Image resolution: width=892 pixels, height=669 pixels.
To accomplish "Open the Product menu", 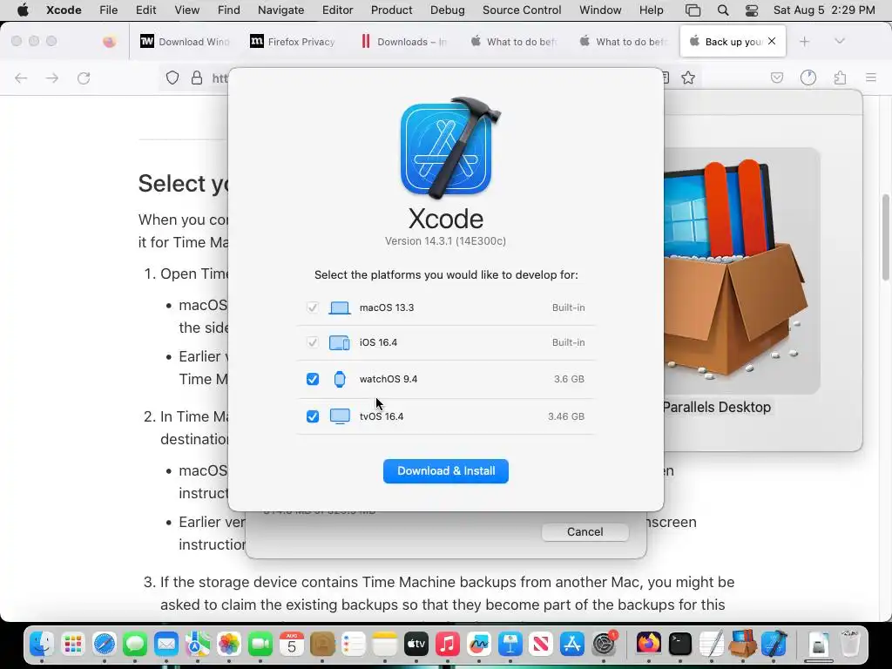I will click(x=391, y=10).
